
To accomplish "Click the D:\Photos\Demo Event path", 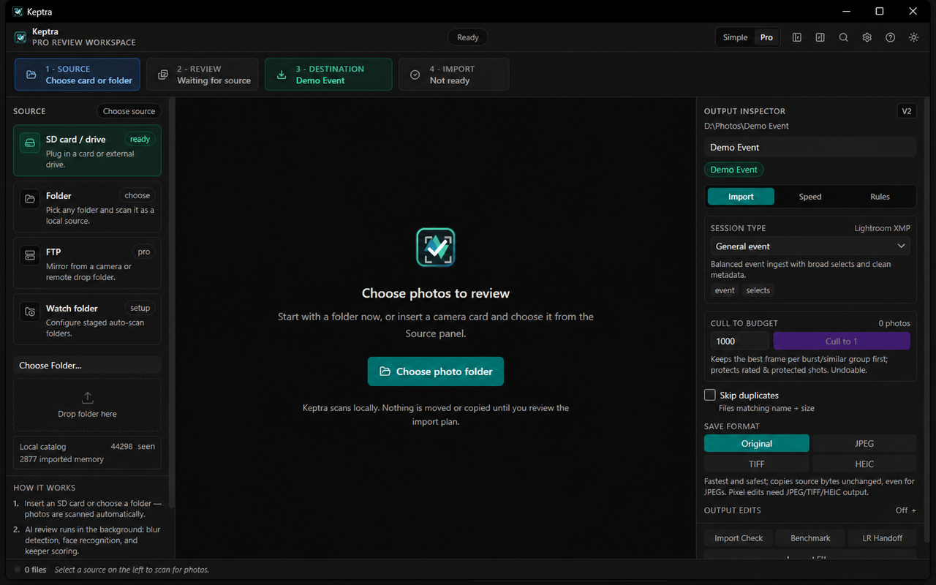I will point(747,126).
